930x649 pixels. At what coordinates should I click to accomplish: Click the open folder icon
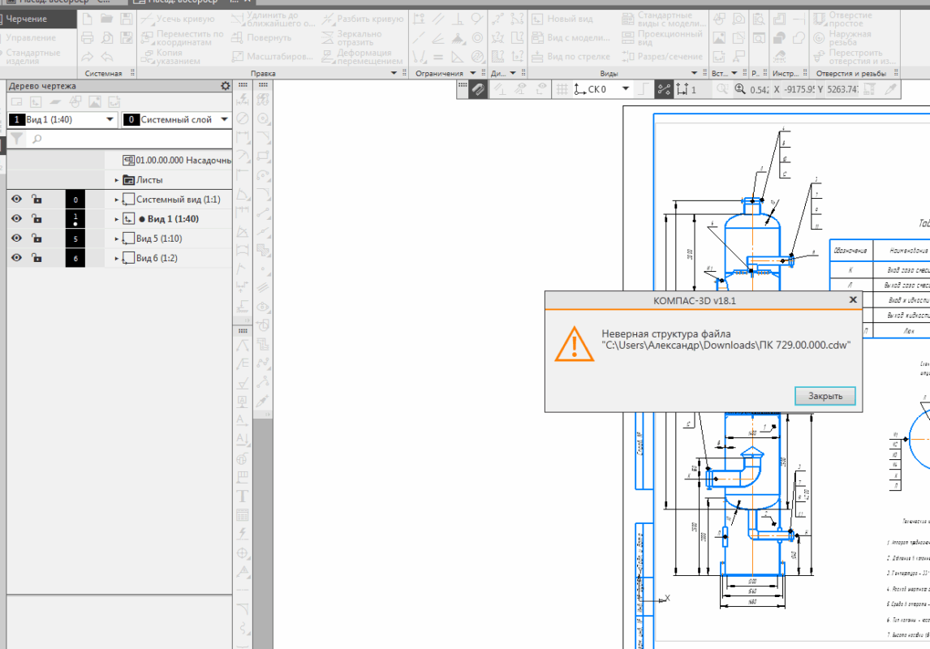(107, 19)
